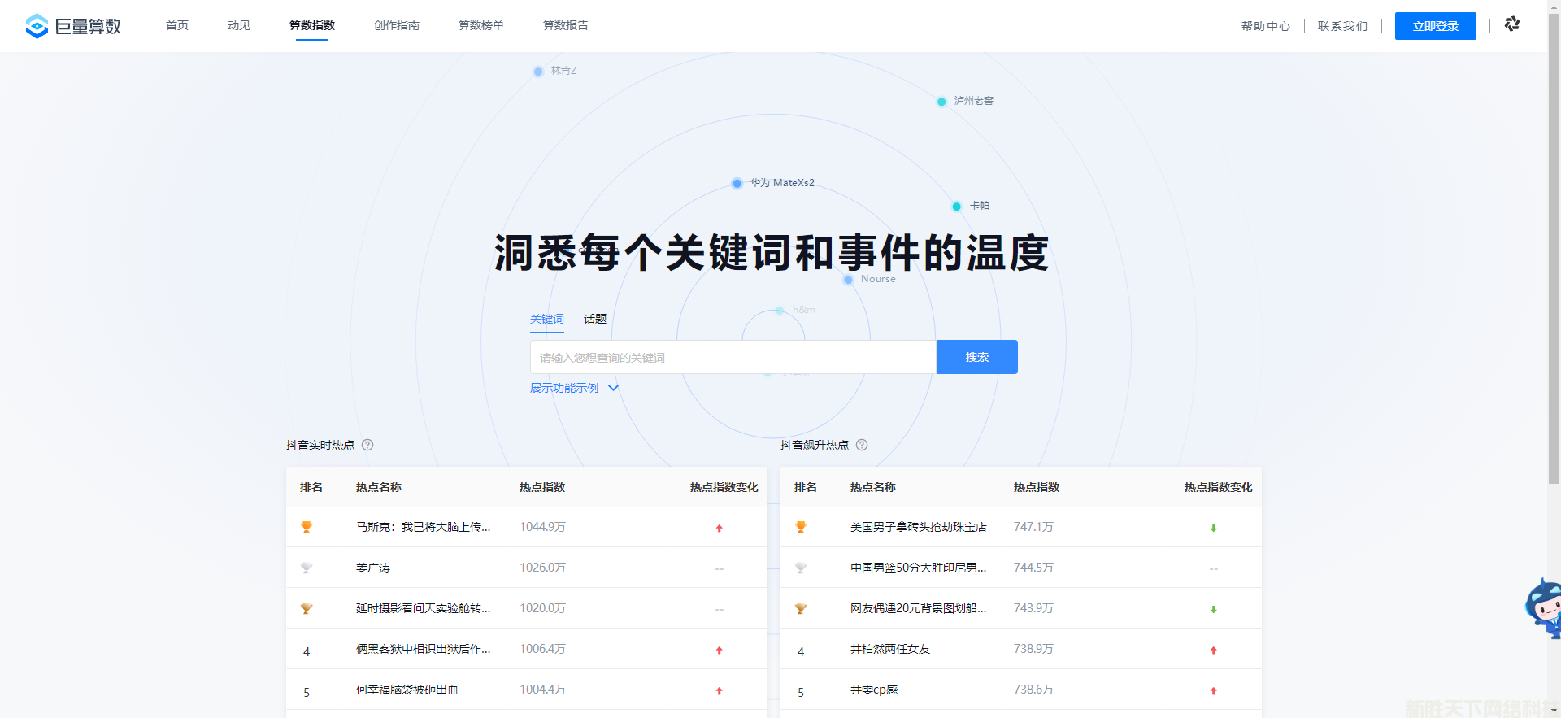Open 动见 navigation item
The width and height of the screenshot is (1561, 718).
(239, 25)
